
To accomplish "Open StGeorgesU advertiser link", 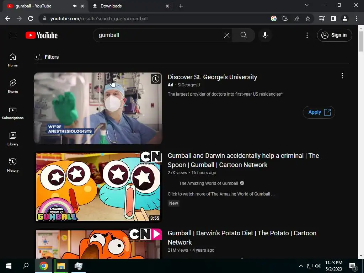I will [x=189, y=85].
